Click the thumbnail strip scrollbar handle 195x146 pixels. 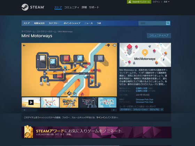click(32, 110)
